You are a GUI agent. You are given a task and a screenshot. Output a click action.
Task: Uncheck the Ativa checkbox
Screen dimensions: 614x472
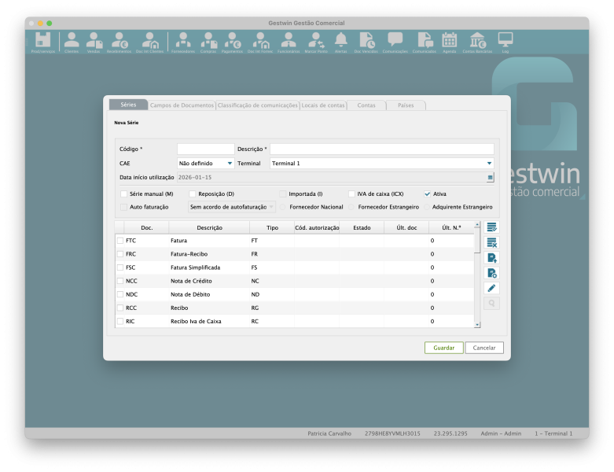(x=428, y=194)
